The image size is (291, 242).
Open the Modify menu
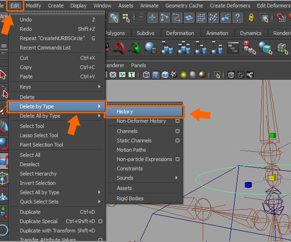point(33,5)
